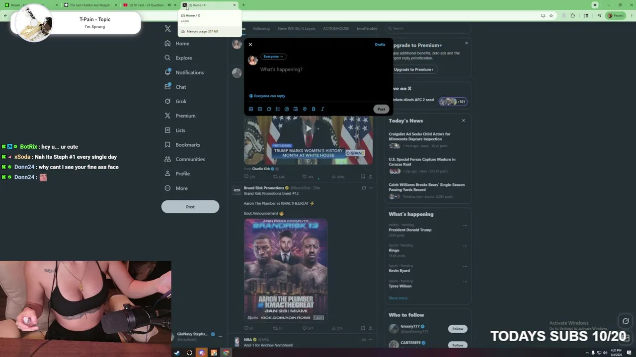636x357 pixels.
Task: Click Grok icon on Brand Risk Promotions post
Action: [x=364, y=188]
